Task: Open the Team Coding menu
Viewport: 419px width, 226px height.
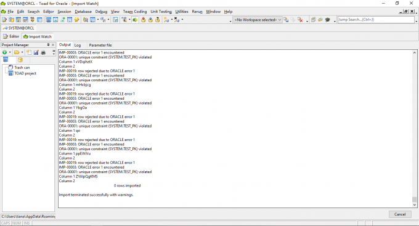Action: pyautogui.click(x=135, y=12)
